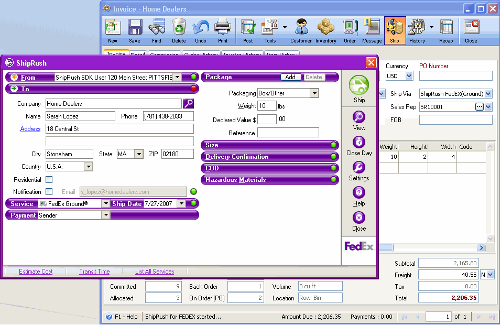Click the Reference input field
This screenshot has height=325, width=501.
288,133
